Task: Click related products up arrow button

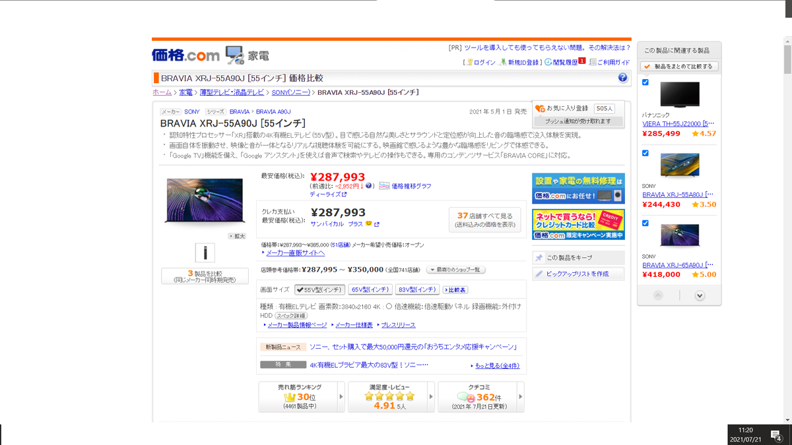Action: (658, 296)
